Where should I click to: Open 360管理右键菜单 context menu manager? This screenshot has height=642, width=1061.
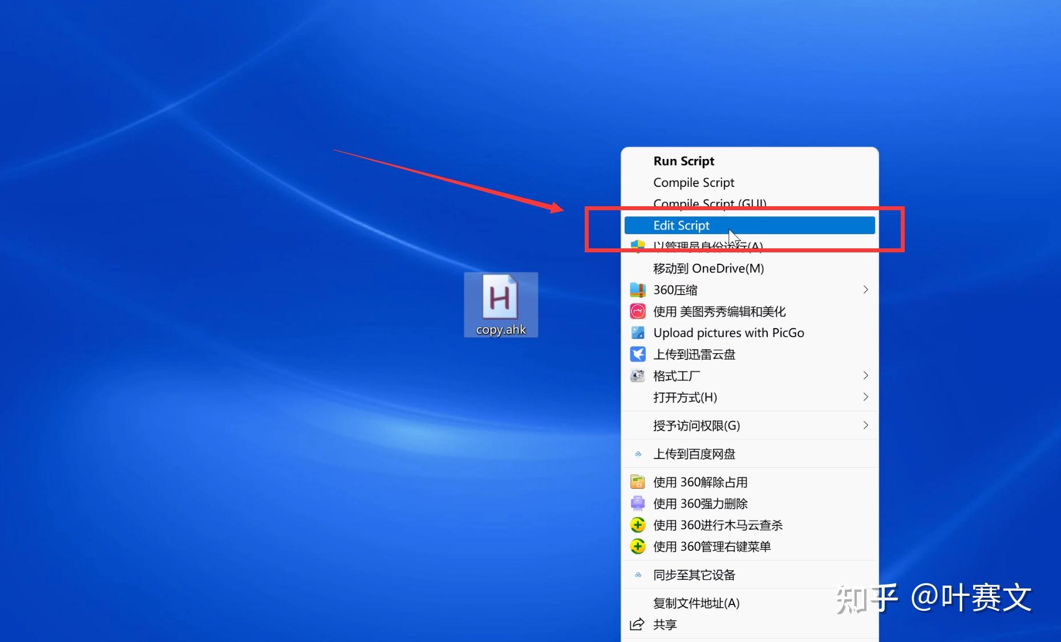tap(712, 546)
